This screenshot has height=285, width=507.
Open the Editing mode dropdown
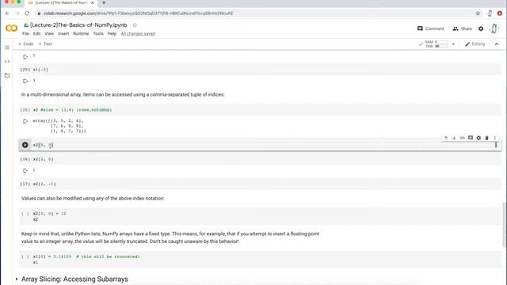[475, 44]
